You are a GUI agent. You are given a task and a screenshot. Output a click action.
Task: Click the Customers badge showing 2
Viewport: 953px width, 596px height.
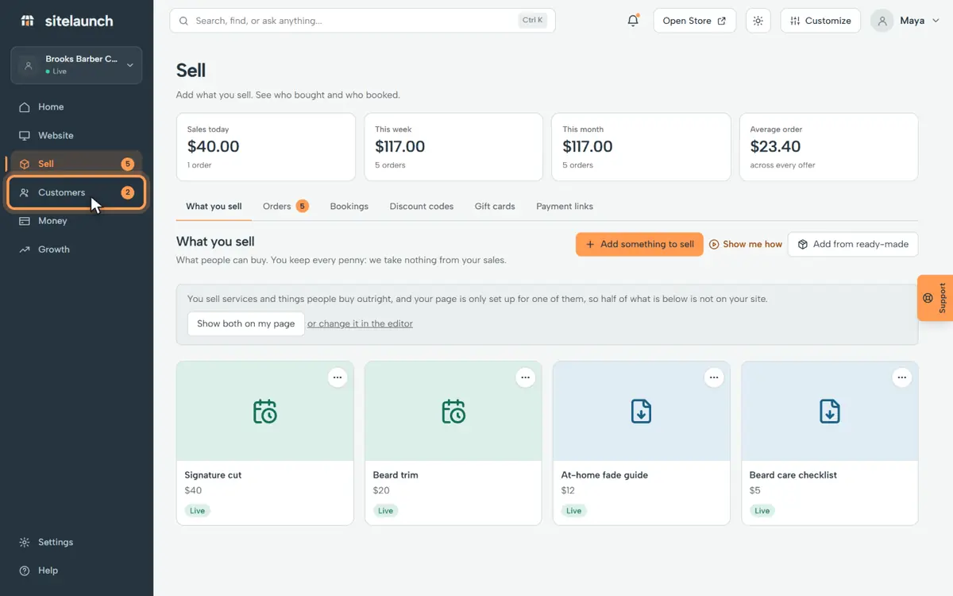pyautogui.click(x=127, y=192)
